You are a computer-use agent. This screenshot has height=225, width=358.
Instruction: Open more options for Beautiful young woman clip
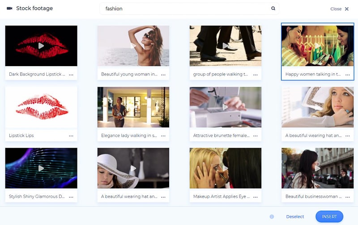(163, 75)
